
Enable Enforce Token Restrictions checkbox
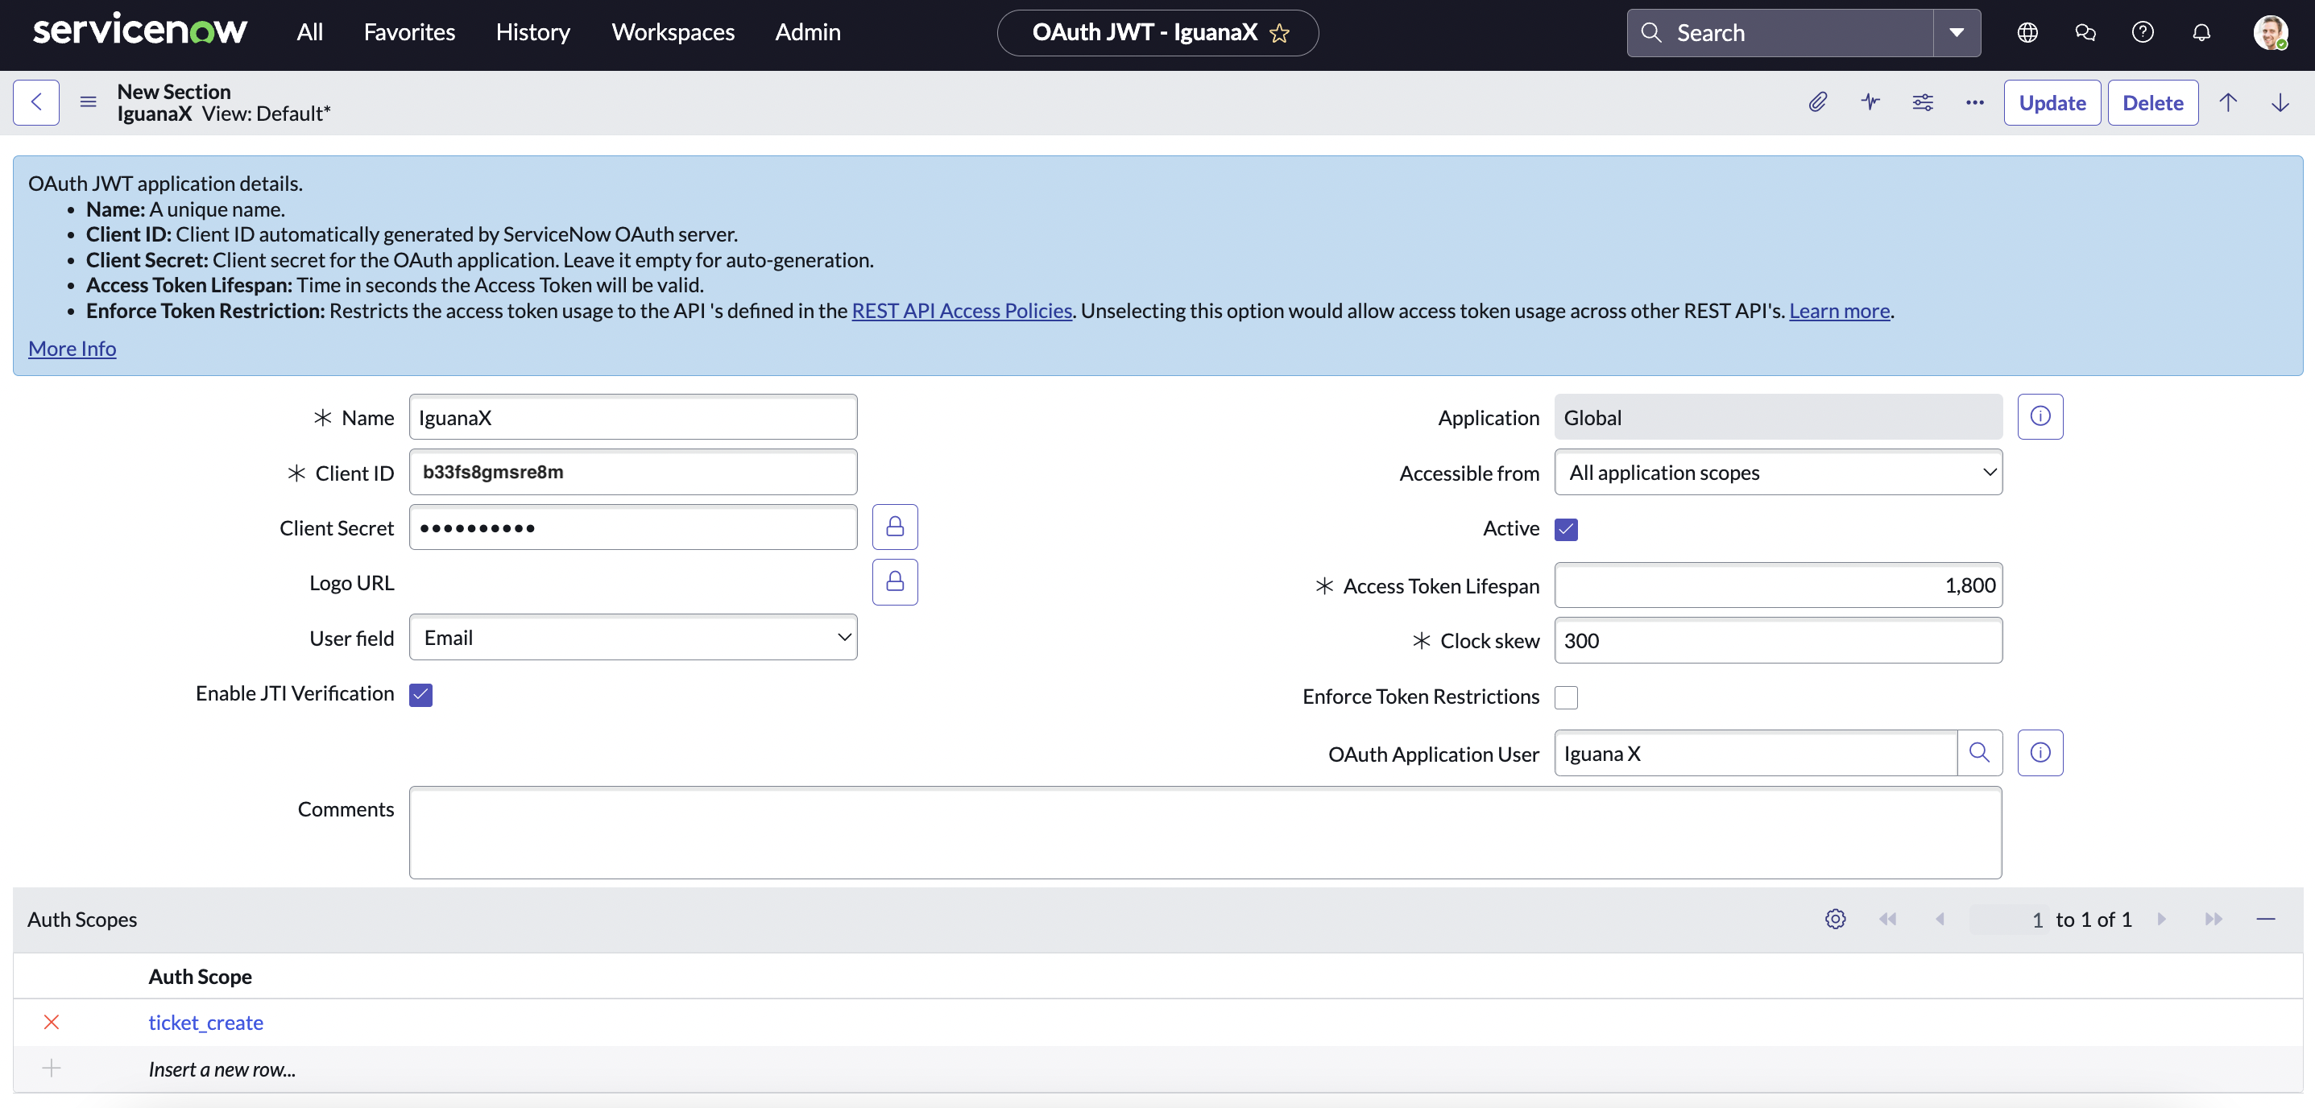pyautogui.click(x=1567, y=697)
